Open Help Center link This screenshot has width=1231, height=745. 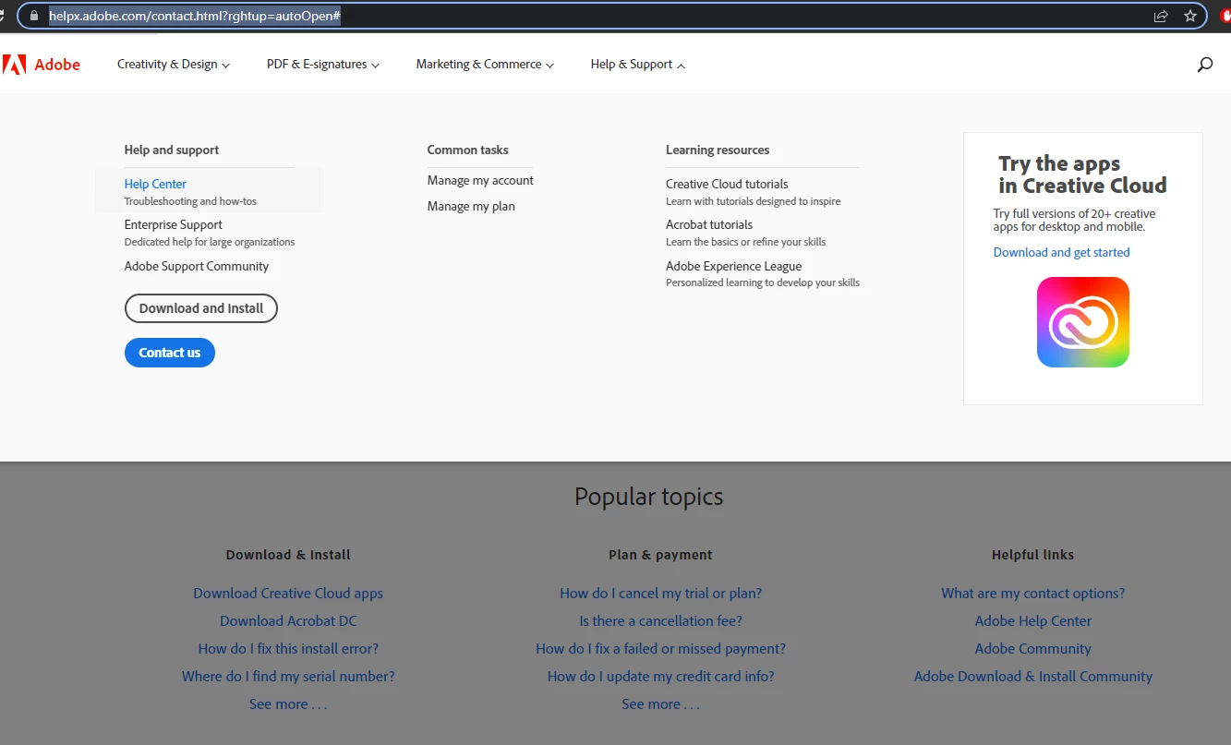point(155,184)
